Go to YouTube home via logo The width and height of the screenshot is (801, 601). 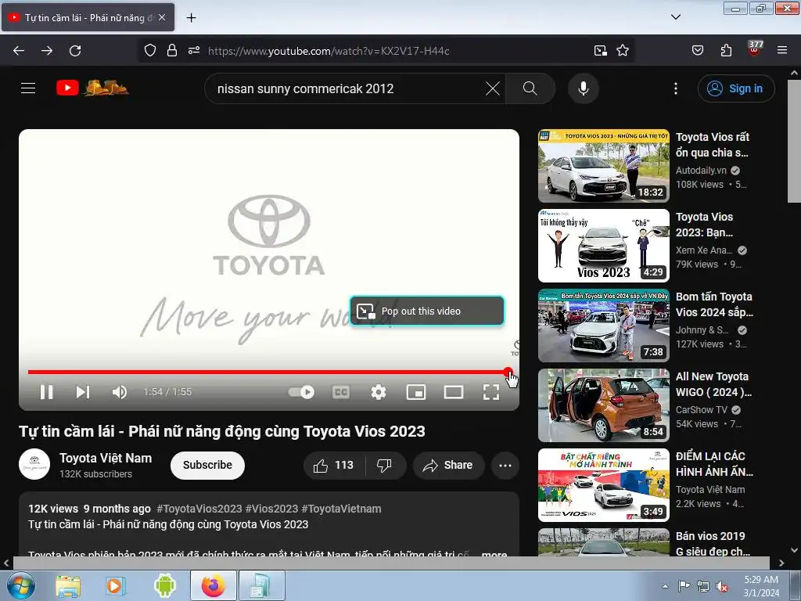[92, 88]
